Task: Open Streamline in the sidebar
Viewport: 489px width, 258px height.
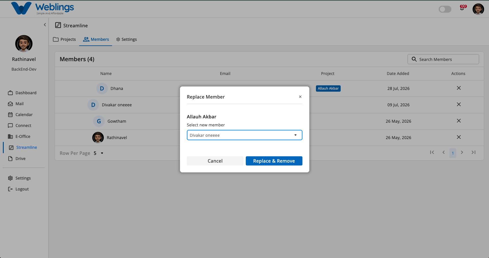Action: click(x=23, y=147)
